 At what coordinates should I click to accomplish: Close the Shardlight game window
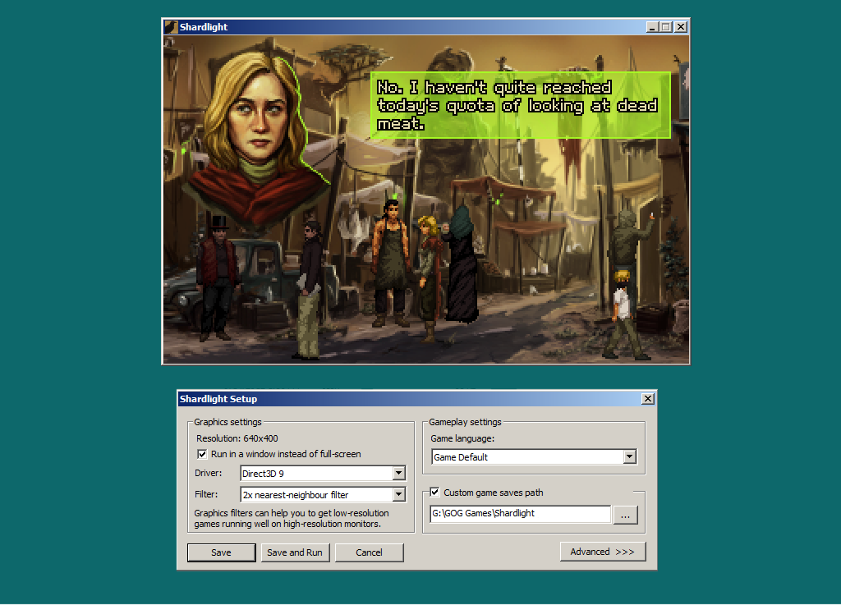tap(681, 27)
